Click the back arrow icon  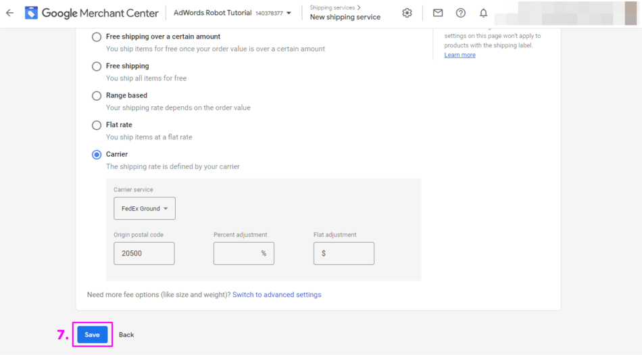point(9,13)
